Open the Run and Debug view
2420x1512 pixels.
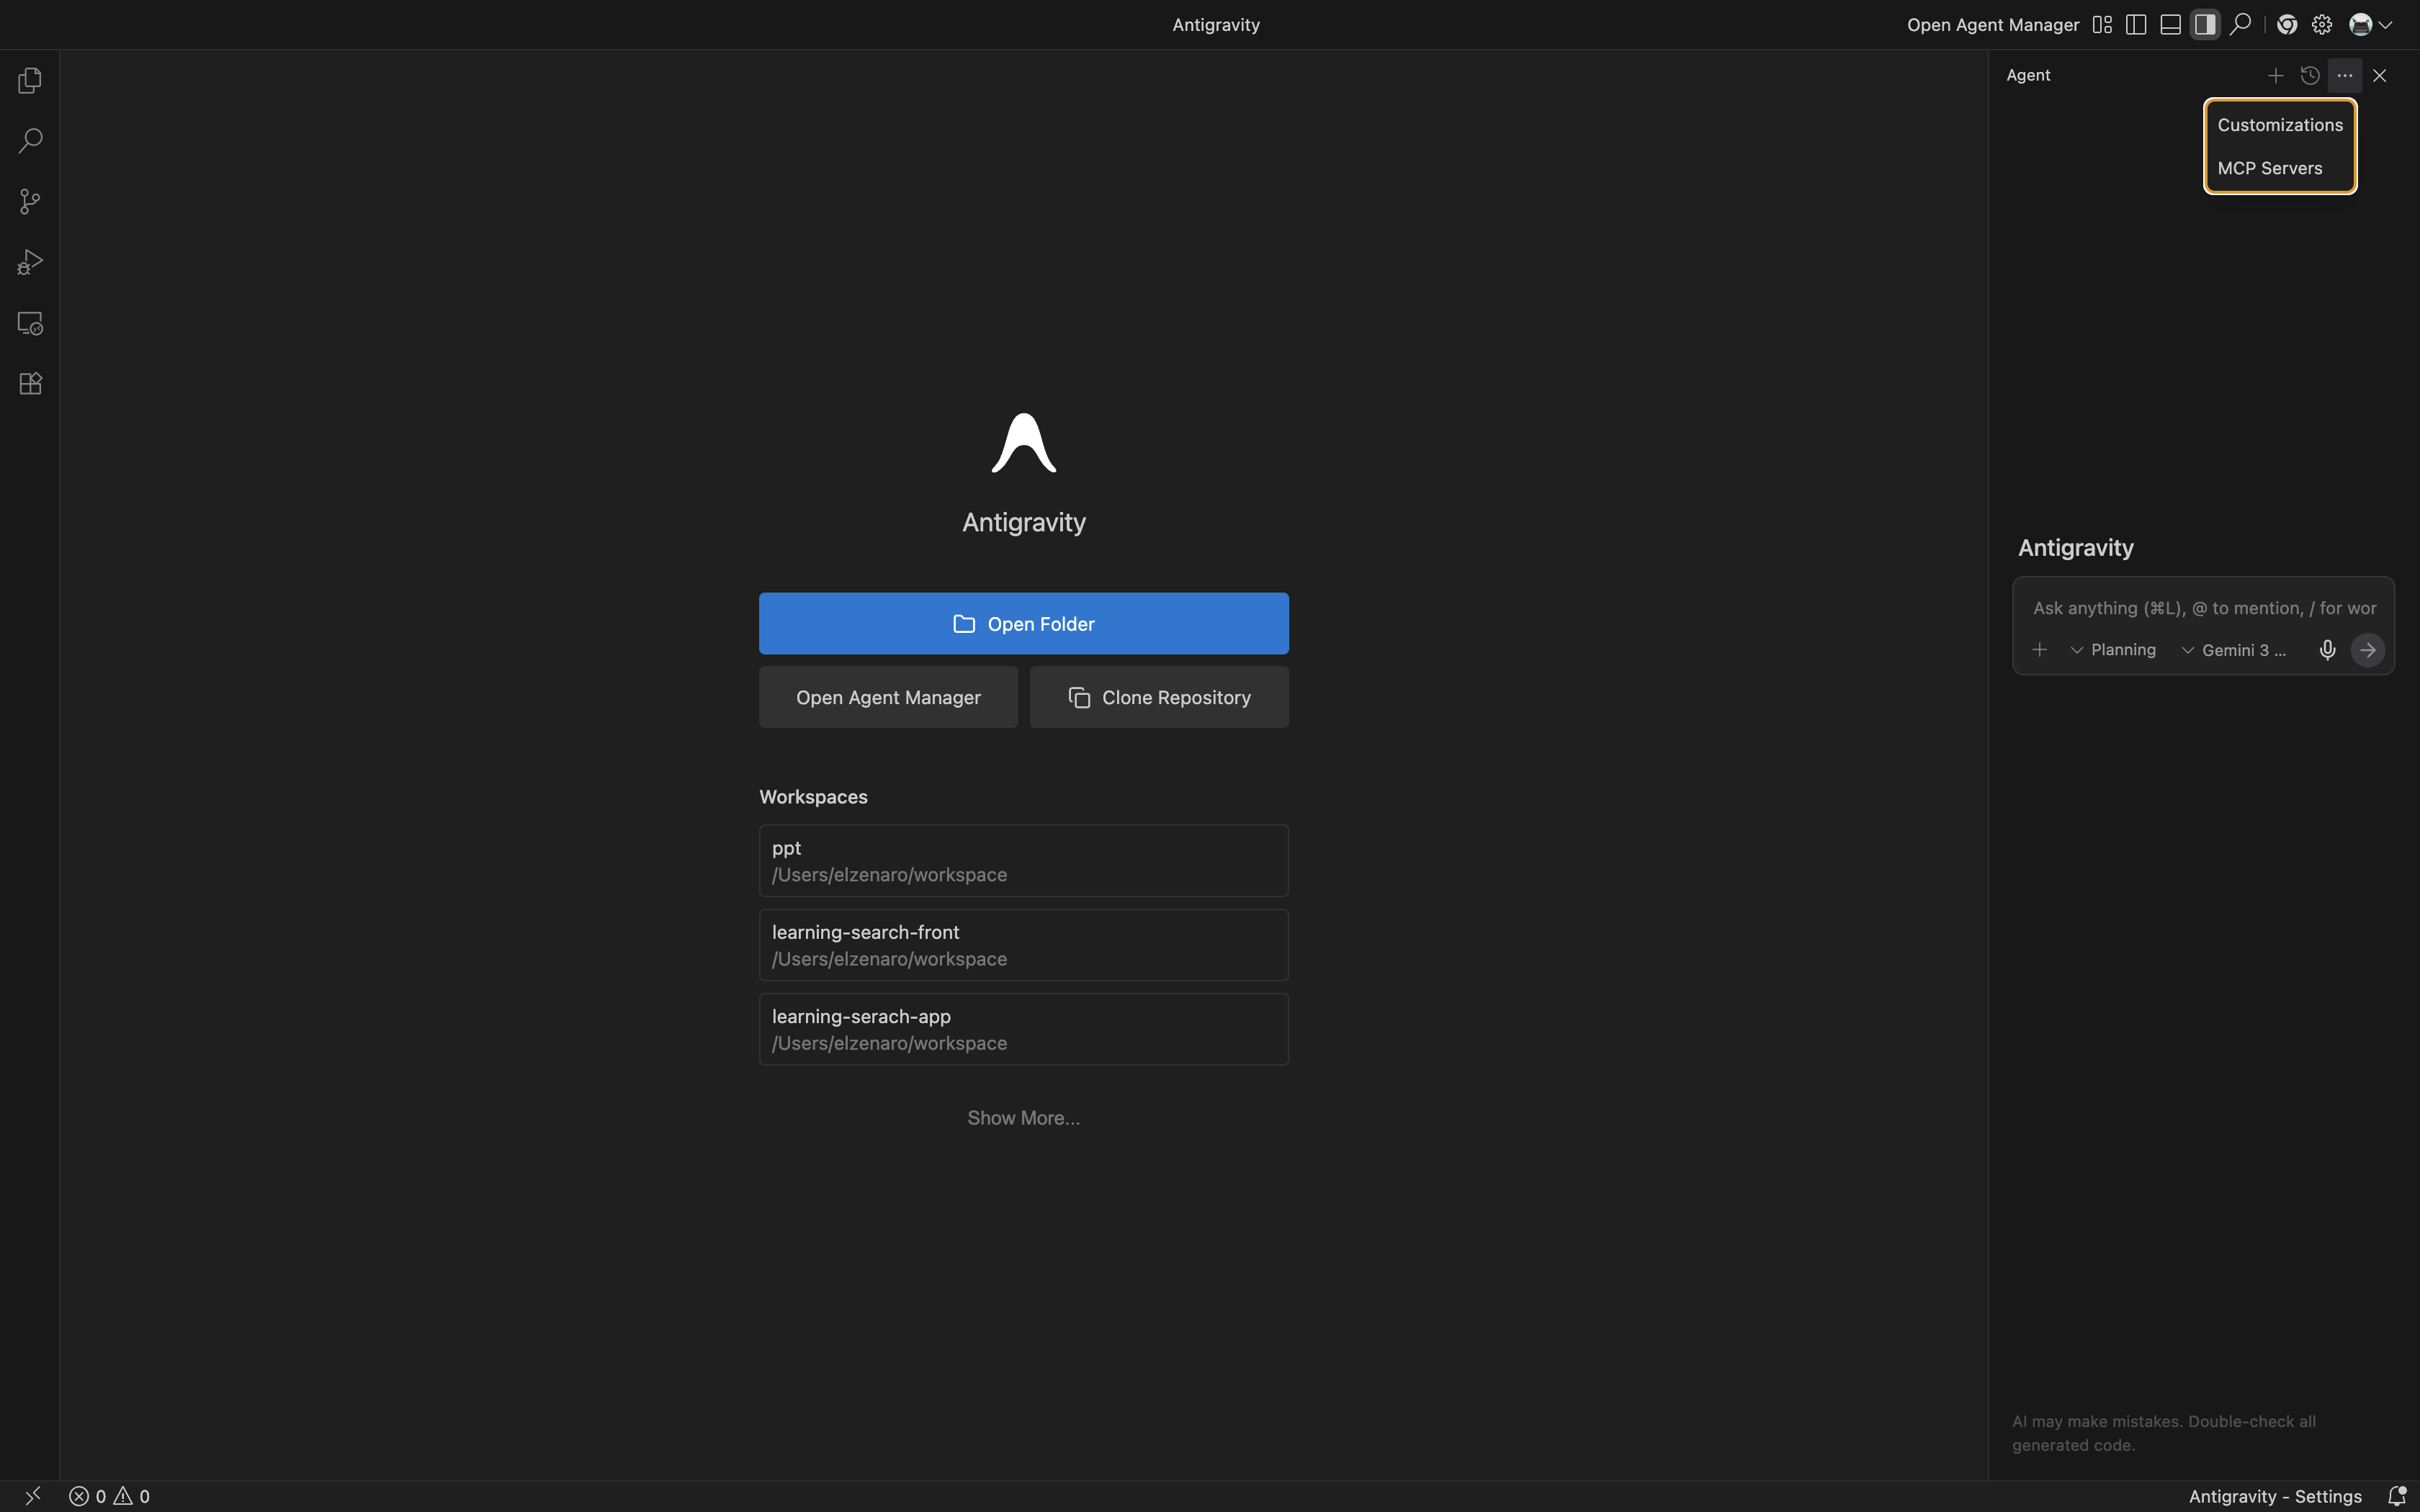(x=30, y=262)
